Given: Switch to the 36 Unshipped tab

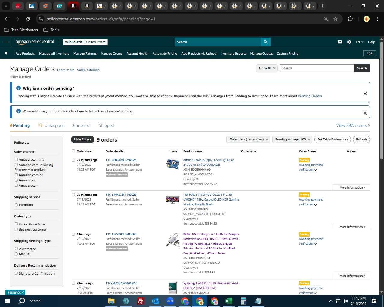Looking at the screenshot, I should (51, 125).
